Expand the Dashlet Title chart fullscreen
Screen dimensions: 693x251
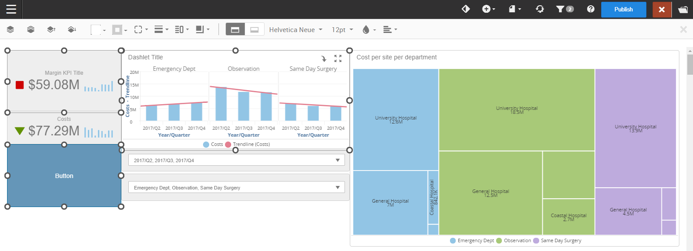[338, 58]
